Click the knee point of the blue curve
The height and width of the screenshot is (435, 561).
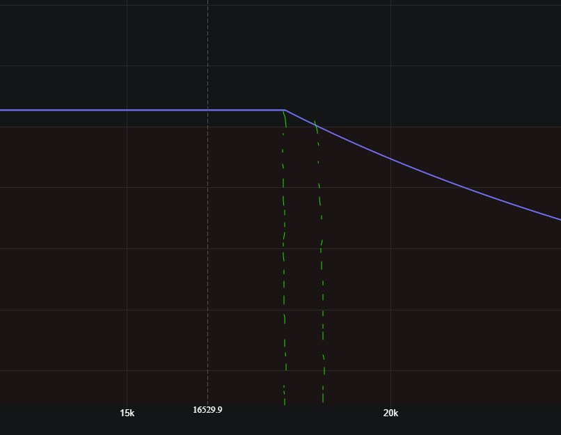pyautogui.click(x=285, y=110)
